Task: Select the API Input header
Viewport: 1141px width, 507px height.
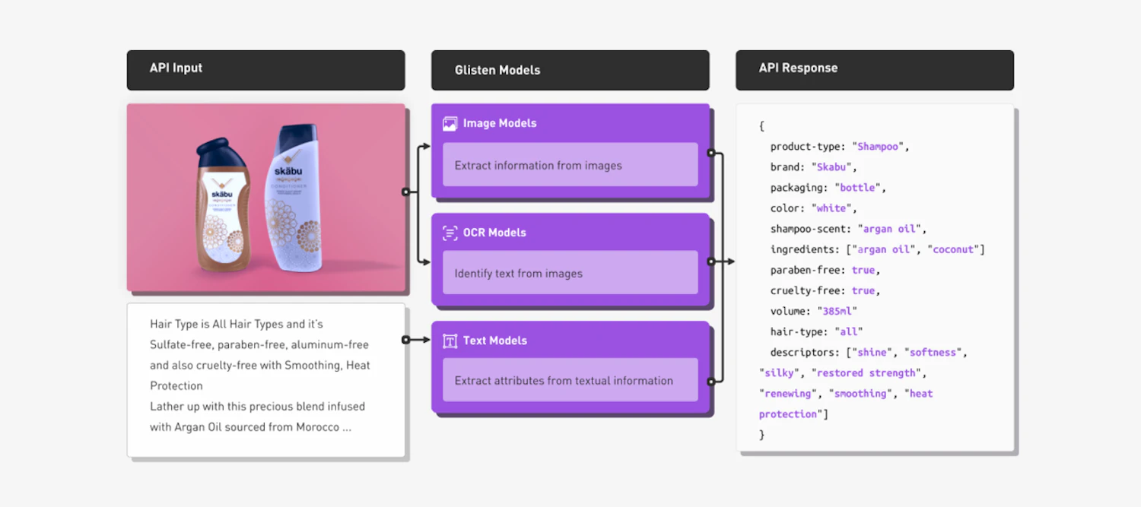Action: [265, 69]
